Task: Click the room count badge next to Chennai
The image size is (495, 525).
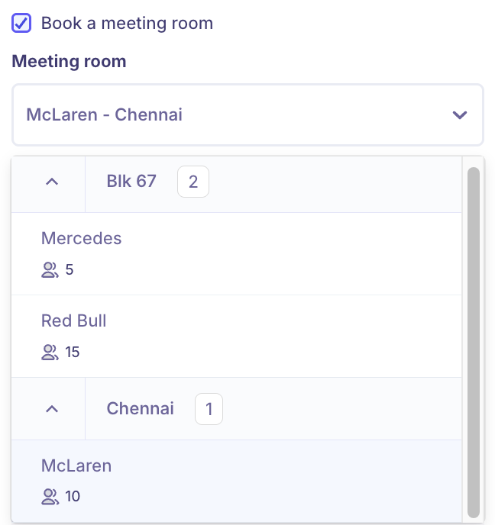Action: pos(209,409)
